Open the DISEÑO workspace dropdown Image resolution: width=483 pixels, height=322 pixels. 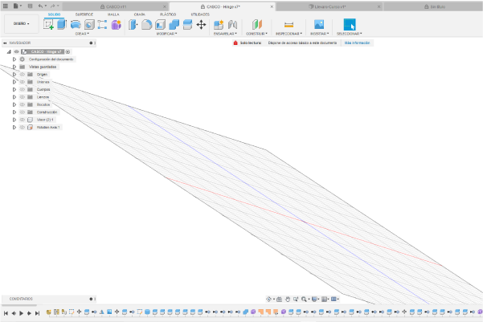(21, 24)
